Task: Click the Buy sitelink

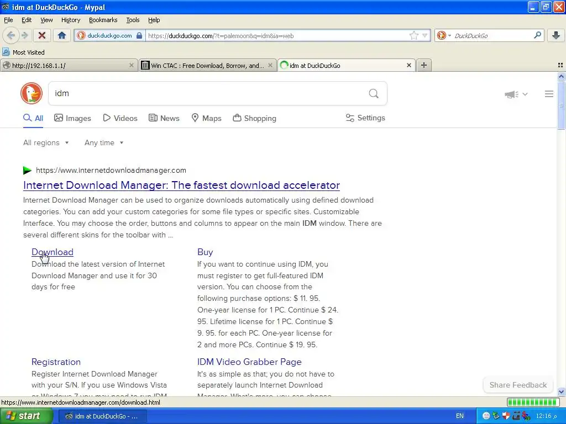Action: tap(205, 252)
